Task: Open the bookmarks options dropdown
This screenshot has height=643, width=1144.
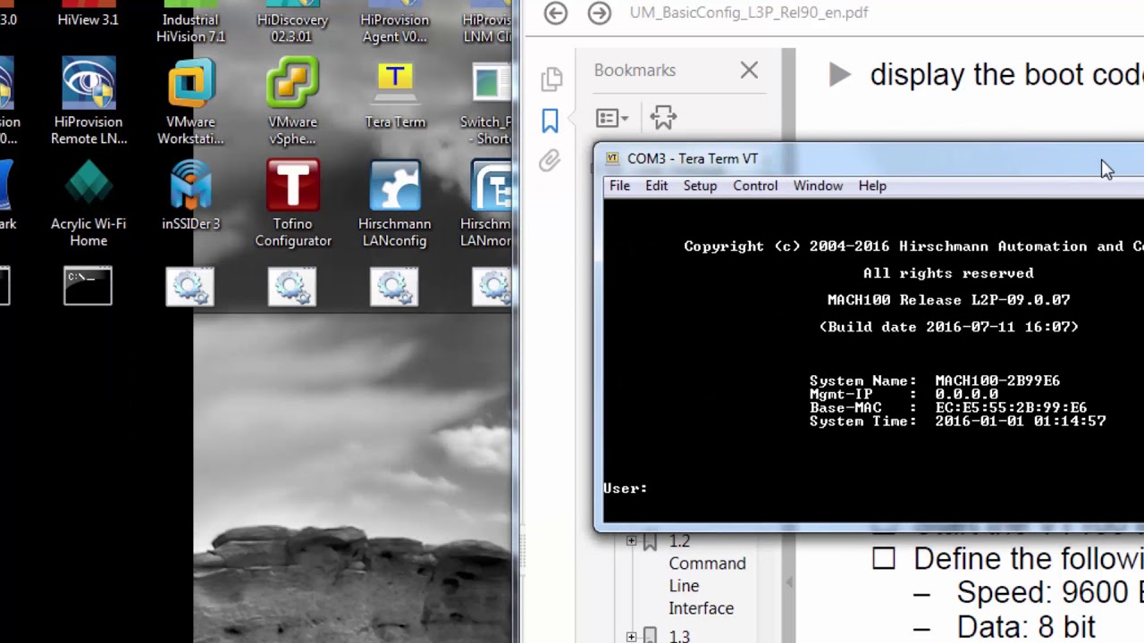Action: coord(612,118)
